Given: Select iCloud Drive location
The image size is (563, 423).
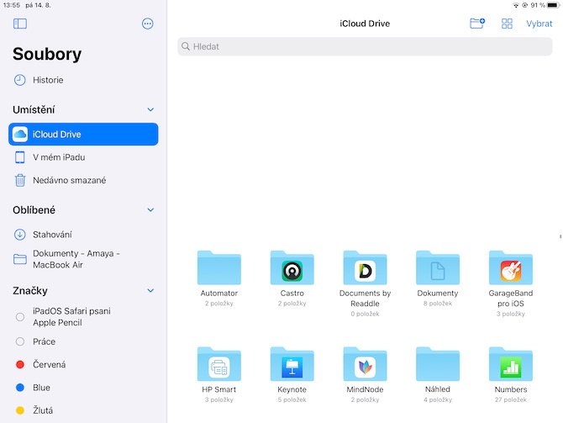Looking at the screenshot, I should coord(83,134).
